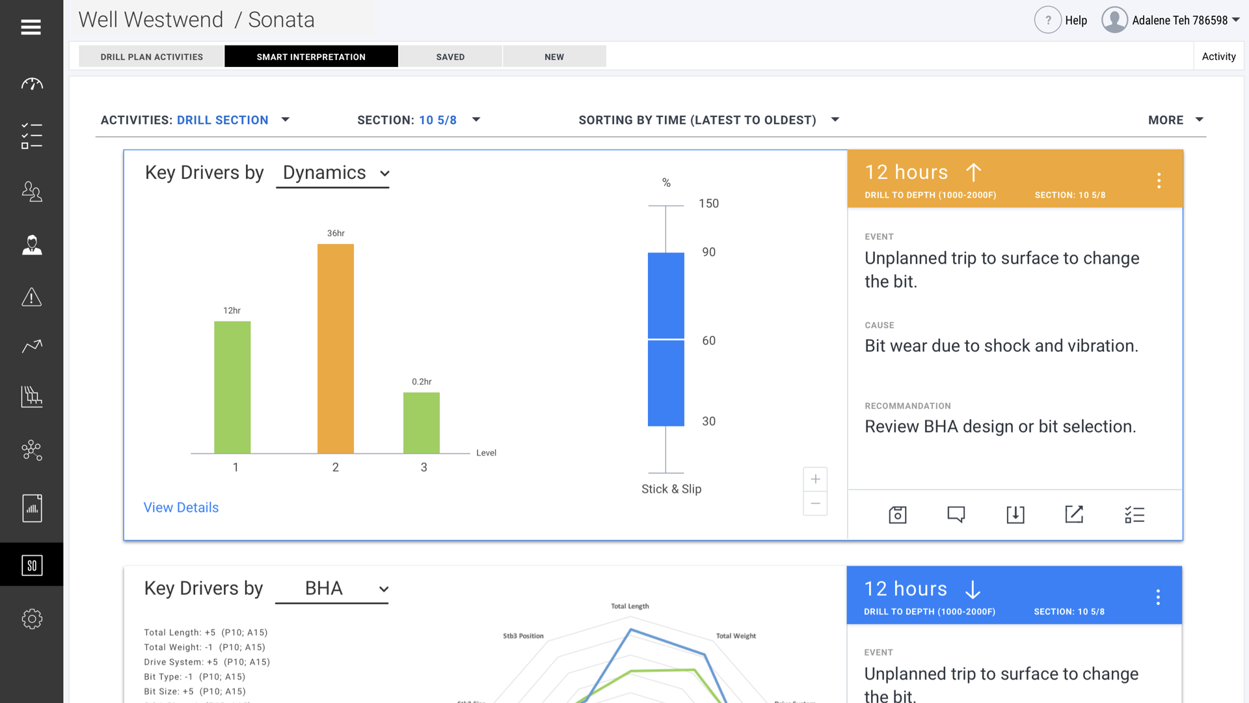Screen dimensions: 1249x703
Task: Switch to the Saved tab
Action: point(450,57)
